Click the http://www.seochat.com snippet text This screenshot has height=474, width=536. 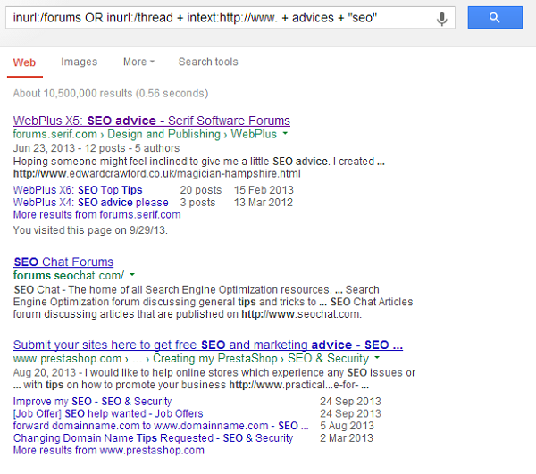pyautogui.click(x=302, y=314)
